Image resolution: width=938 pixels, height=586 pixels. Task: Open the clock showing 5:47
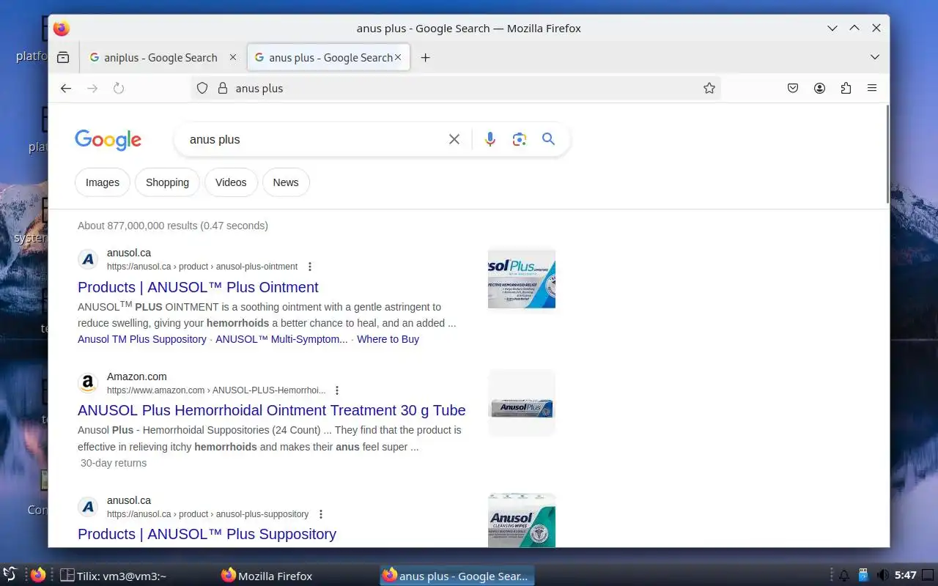(906, 575)
